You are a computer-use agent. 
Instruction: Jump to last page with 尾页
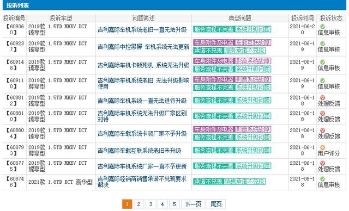click(x=216, y=204)
